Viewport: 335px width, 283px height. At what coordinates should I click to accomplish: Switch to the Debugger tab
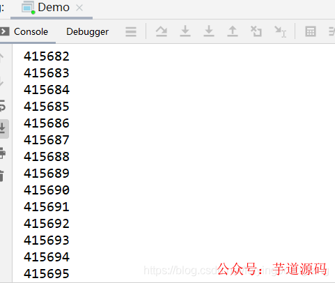pos(88,32)
